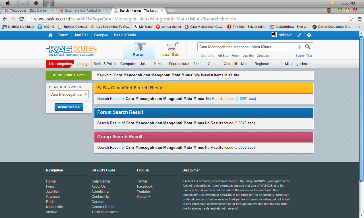
Task: Select Jual Beli in top navigation
Action: (81, 35)
